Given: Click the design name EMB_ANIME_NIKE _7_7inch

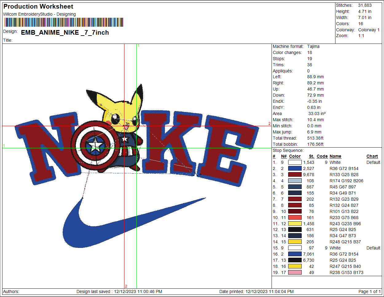Looking at the screenshot, I should 65,33.
